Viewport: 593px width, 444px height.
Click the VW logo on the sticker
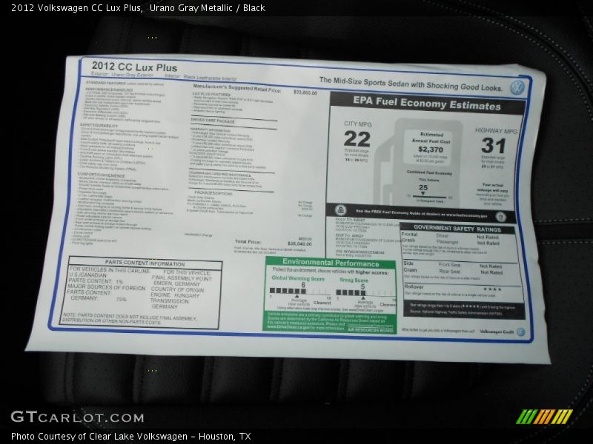tap(517, 87)
